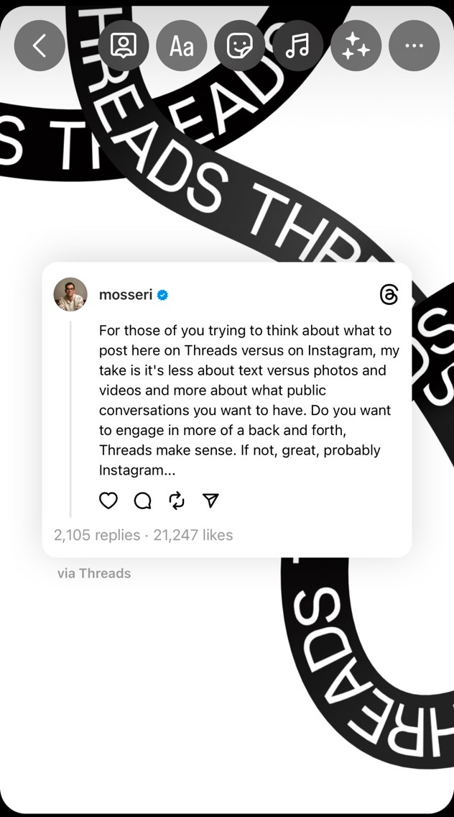Select the Aa text tool
Viewport: 454px width, 817px height.
click(x=182, y=46)
